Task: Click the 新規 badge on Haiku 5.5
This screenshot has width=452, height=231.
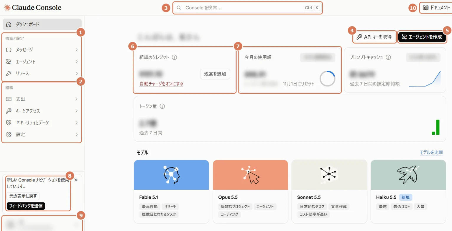Action: 406,197
